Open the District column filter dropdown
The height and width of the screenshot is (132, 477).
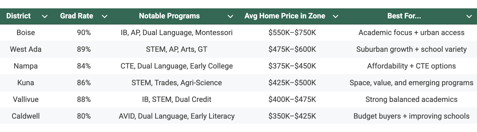click(44, 16)
